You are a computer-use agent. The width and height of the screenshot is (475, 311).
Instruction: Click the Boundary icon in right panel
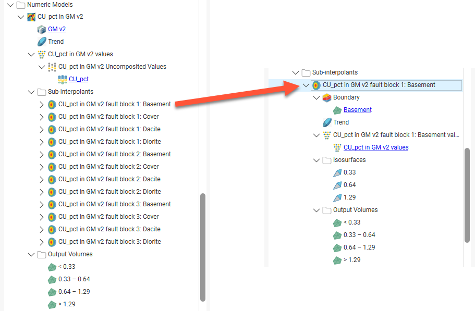click(x=327, y=97)
